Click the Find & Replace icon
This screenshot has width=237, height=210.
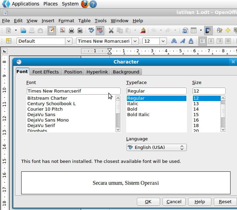[x=220, y=30]
